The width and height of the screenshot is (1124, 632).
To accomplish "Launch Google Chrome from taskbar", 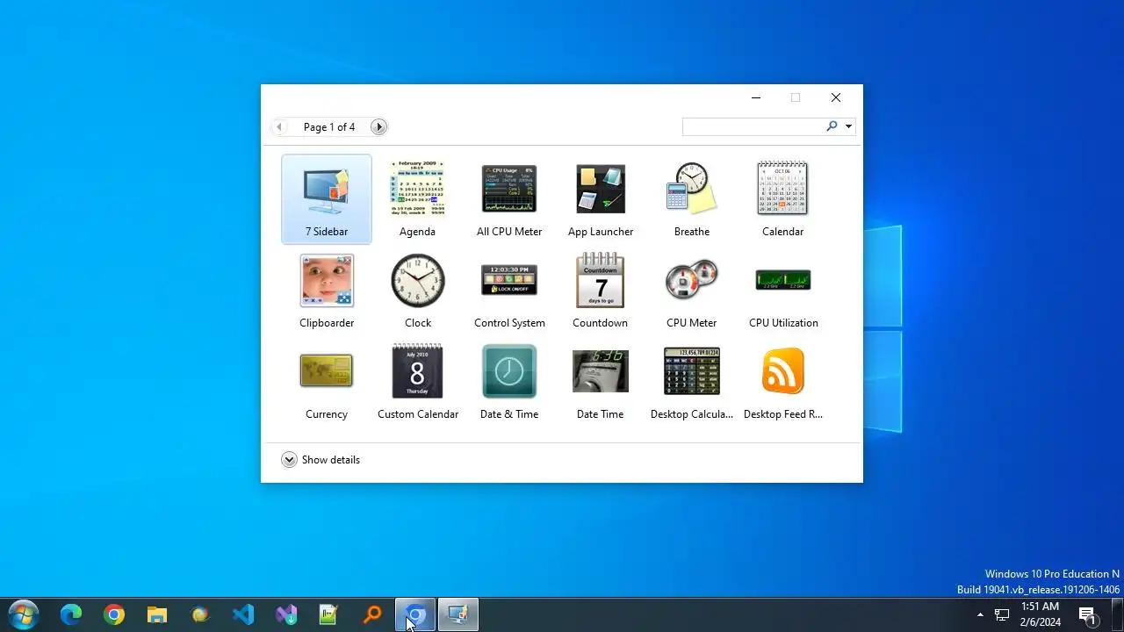I will click(x=114, y=614).
